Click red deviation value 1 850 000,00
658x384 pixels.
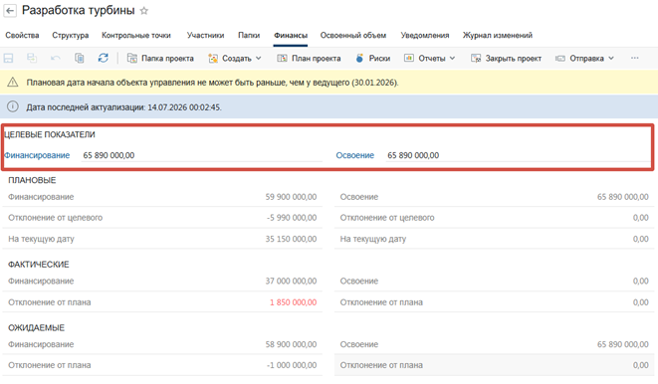(294, 302)
